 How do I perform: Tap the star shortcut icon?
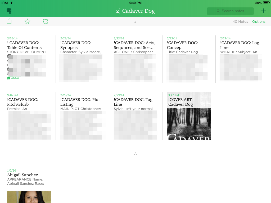pyautogui.click(x=27, y=21)
